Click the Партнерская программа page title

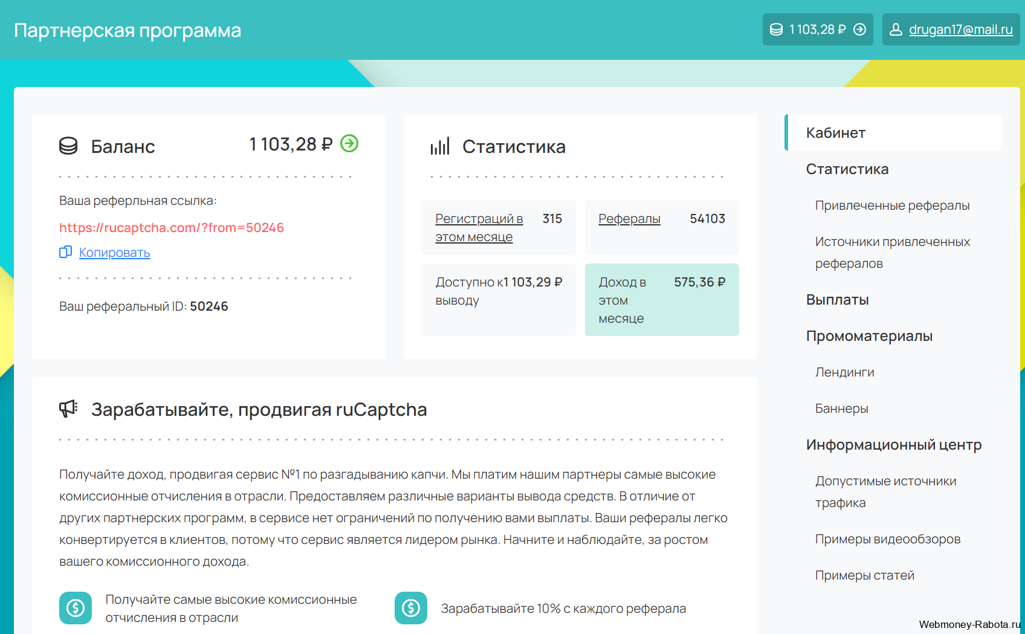tap(128, 30)
